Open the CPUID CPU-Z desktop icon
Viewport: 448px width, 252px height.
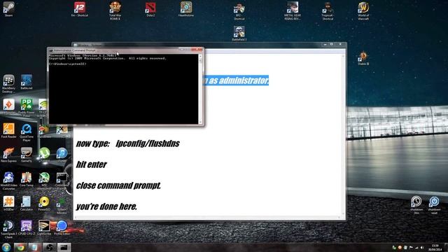[27, 227]
